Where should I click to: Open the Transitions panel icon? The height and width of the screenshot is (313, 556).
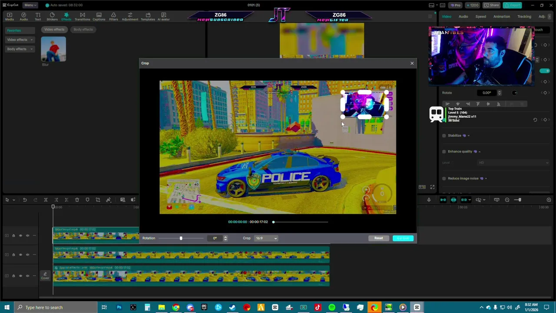[x=82, y=17]
